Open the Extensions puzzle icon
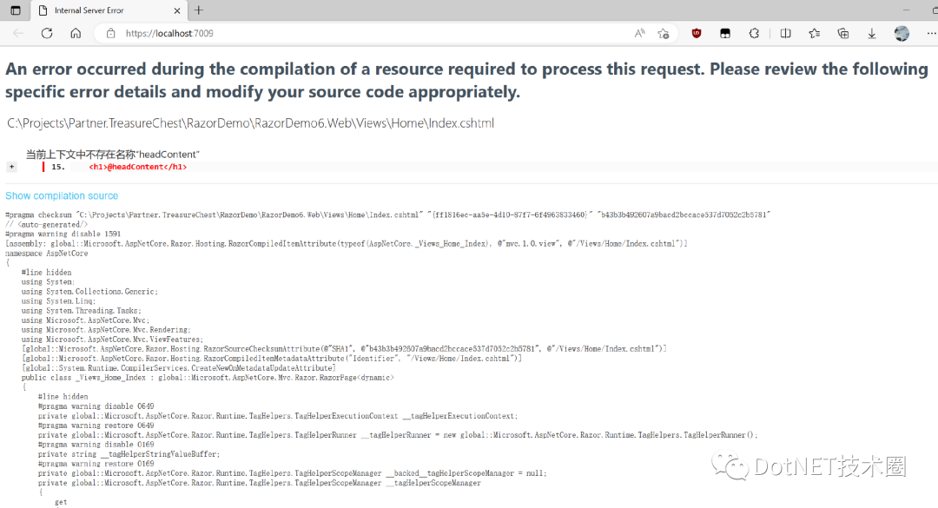Screen dimensions: 938x508 754,34
